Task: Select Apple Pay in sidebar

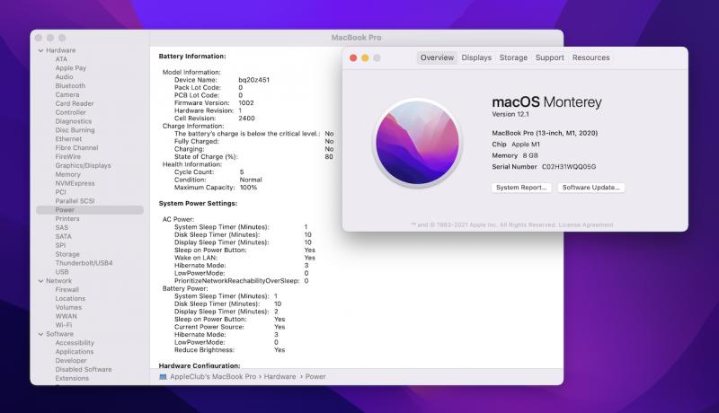Action: [71, 67]
